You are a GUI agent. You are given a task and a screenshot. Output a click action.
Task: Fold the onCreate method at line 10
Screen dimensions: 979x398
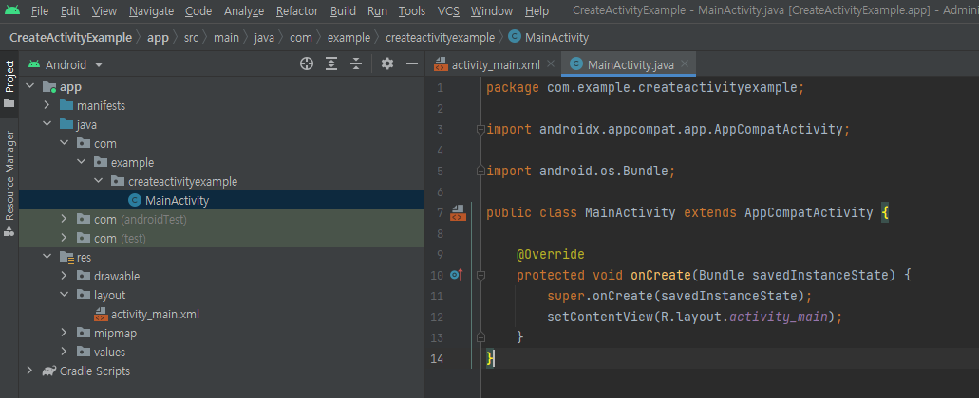tap(480, 275)
